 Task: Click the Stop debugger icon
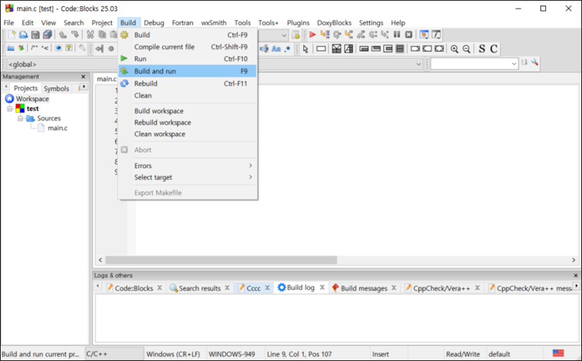[x=409, y=35]
